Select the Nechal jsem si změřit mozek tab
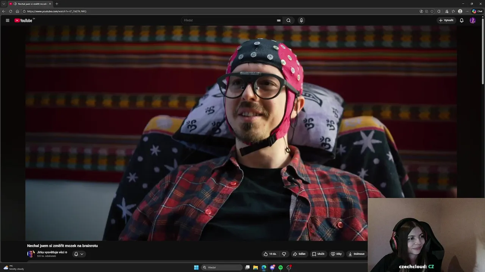485x272 pixels. (x=30, y=4)
